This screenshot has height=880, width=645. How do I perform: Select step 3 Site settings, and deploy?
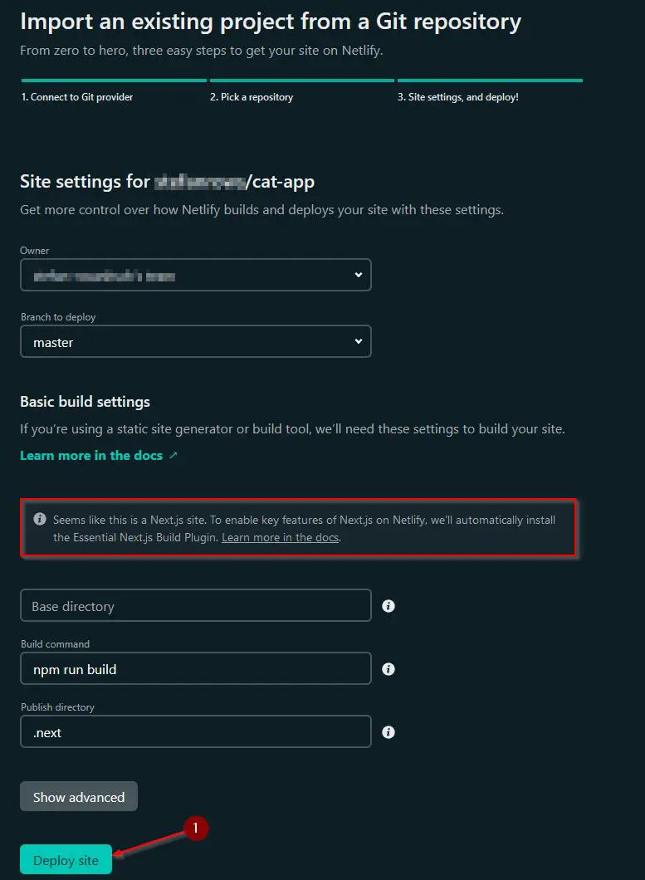click(458, 97)
